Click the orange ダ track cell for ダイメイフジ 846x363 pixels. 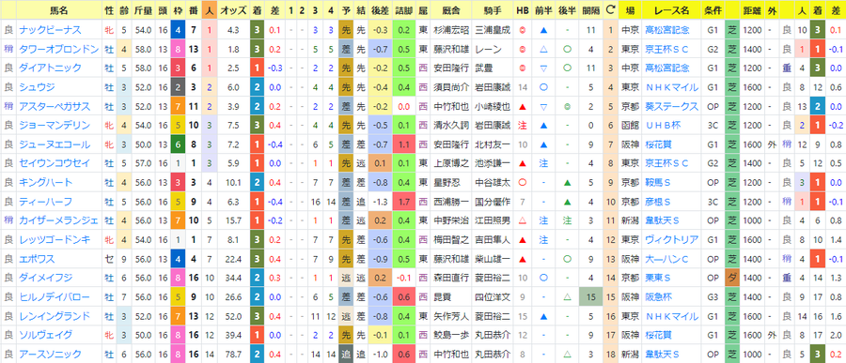coord(732,278)
